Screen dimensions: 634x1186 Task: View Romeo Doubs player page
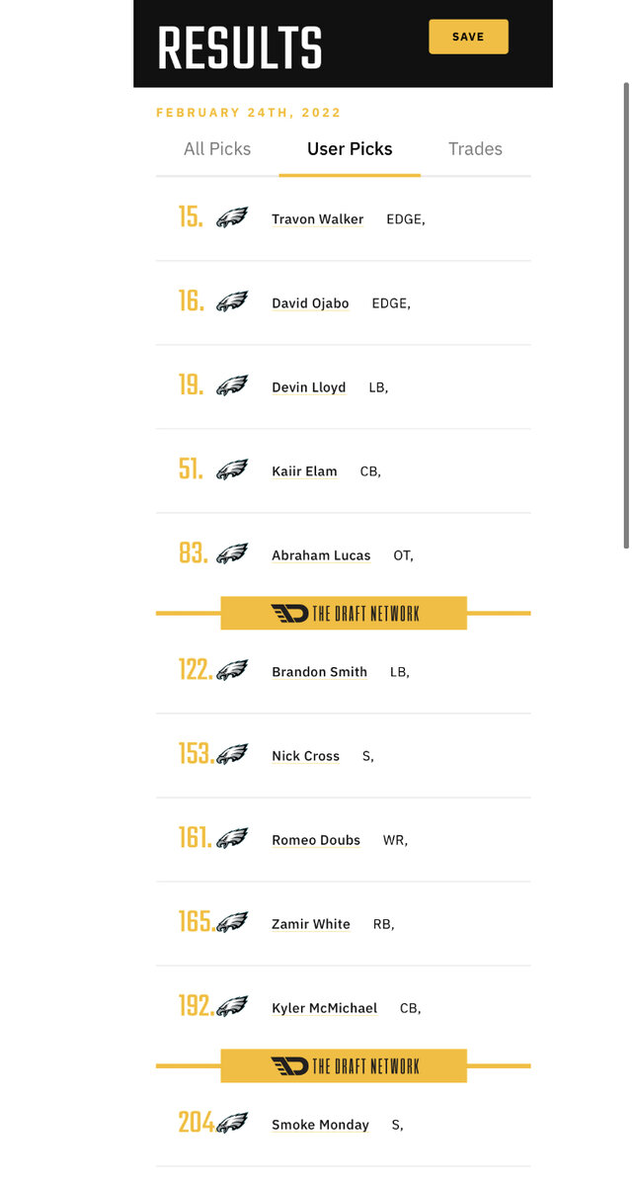[316, 840]
